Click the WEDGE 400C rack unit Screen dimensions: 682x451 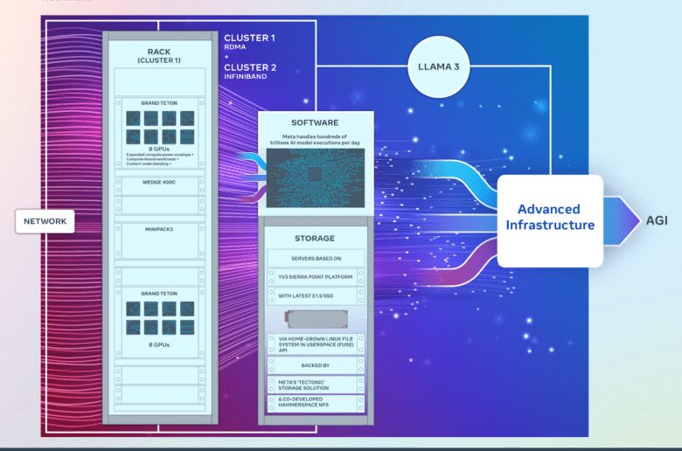[160, 185]
